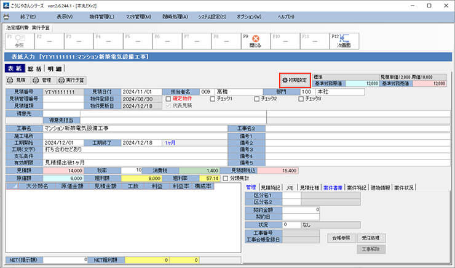
Task: Click the 実行予算 print icon button
Action: [72, 80]
